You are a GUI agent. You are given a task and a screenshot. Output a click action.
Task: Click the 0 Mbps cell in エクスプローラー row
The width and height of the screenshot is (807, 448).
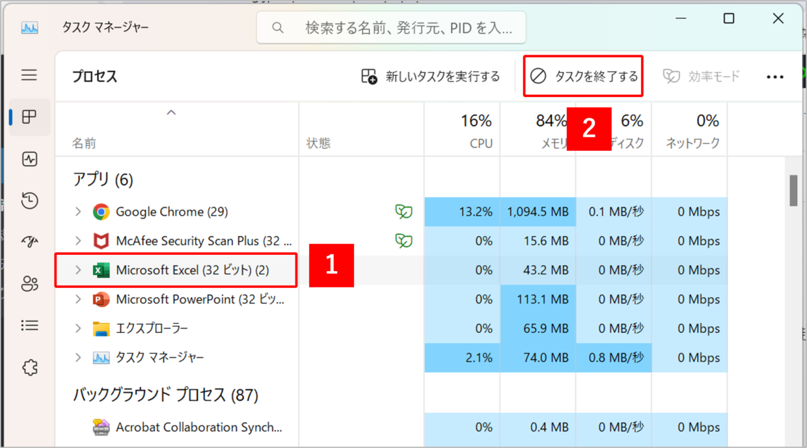[x=689, y=329]
